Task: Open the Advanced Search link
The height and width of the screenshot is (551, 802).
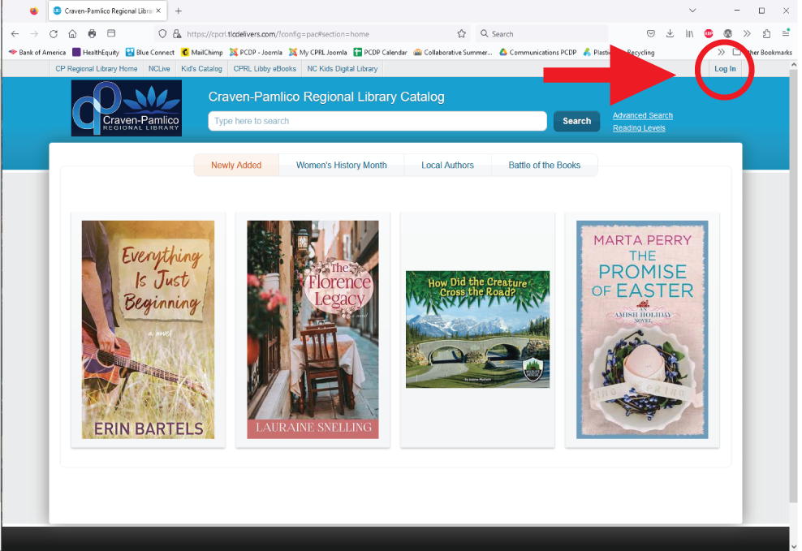Action: click(x=642, y=115)
